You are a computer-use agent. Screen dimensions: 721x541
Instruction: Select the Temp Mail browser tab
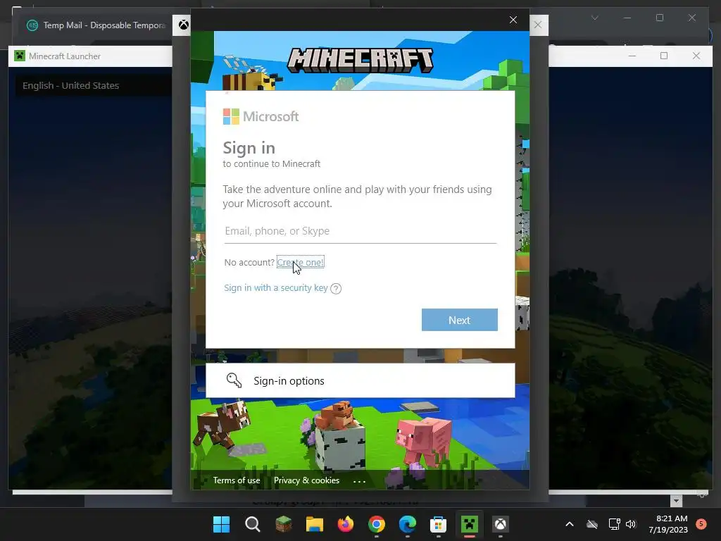pyautogui.click(x=96, y=25)
